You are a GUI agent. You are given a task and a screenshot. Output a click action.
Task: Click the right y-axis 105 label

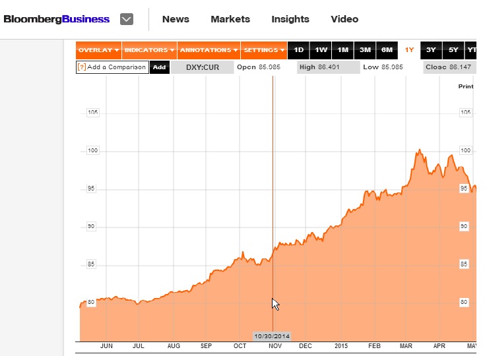466,112
